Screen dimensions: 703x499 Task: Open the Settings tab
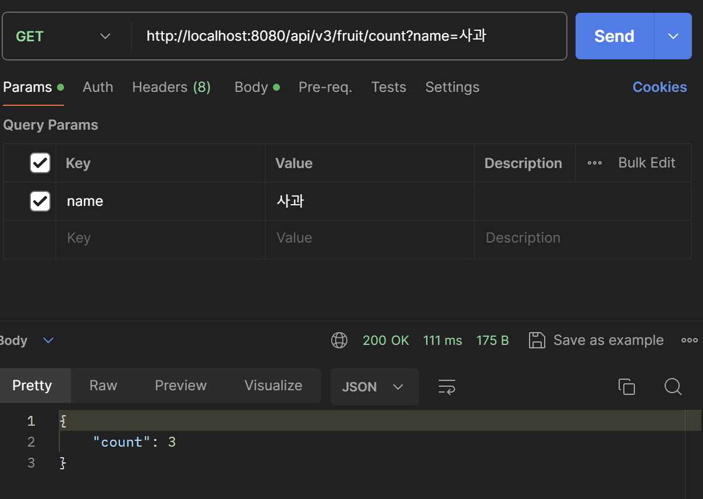point(452,87)
